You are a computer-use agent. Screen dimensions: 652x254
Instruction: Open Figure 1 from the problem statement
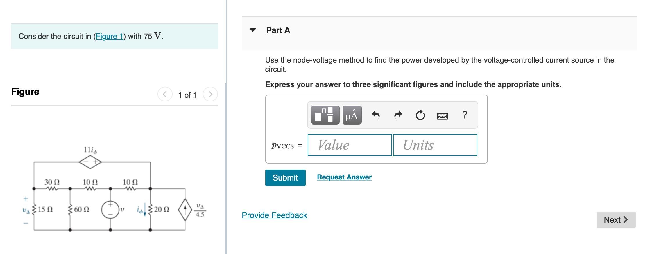coord(110,36)
